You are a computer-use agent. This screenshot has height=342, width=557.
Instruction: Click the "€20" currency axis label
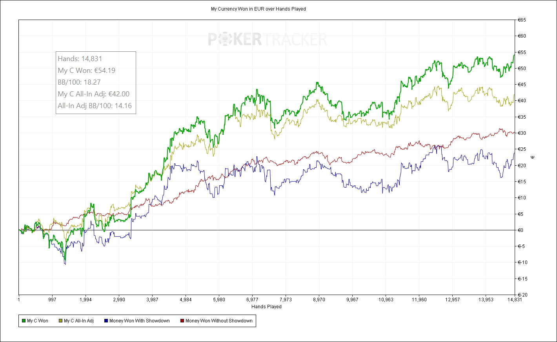pos(522,166)
